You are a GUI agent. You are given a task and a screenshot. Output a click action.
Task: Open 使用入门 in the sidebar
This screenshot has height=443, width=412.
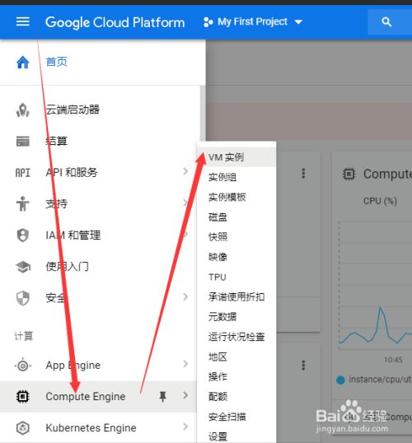[x=68, y=267]
